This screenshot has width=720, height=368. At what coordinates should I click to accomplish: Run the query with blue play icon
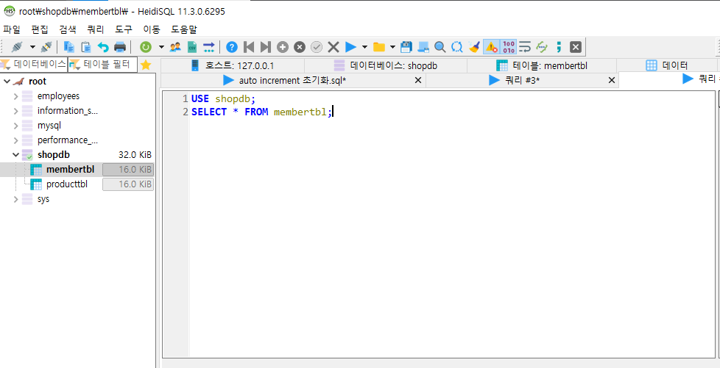pyautogui.click(x=351, y=47)
